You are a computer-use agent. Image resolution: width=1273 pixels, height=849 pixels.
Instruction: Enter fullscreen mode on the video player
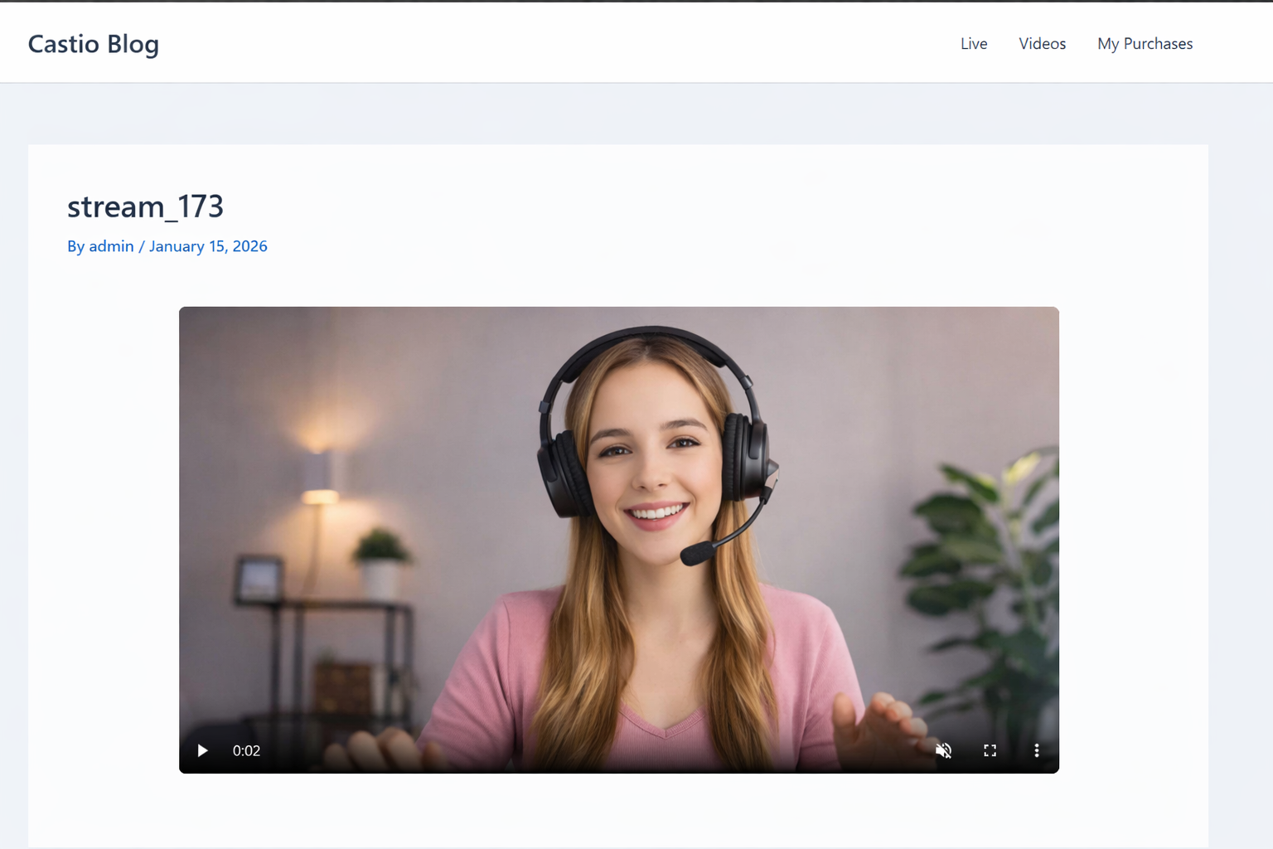pos(990,750)
